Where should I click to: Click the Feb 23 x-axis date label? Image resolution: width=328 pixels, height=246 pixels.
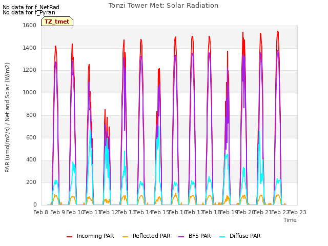(x=297, y=212)
